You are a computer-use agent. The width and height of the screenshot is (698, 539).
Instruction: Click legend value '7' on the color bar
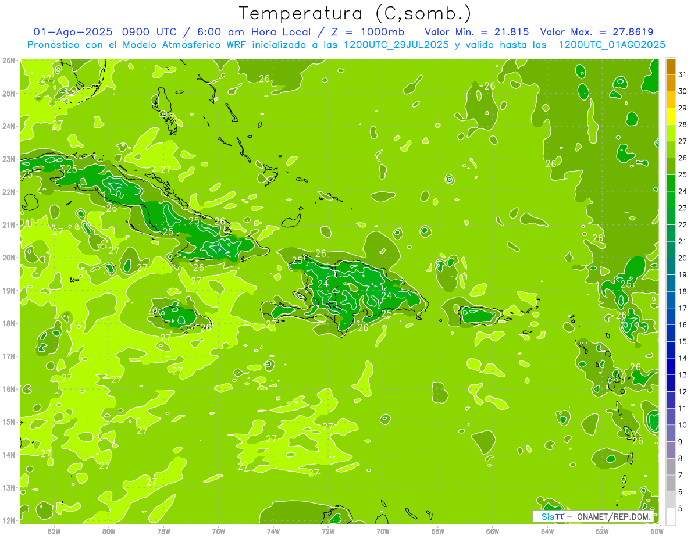(x=680, y=475)
